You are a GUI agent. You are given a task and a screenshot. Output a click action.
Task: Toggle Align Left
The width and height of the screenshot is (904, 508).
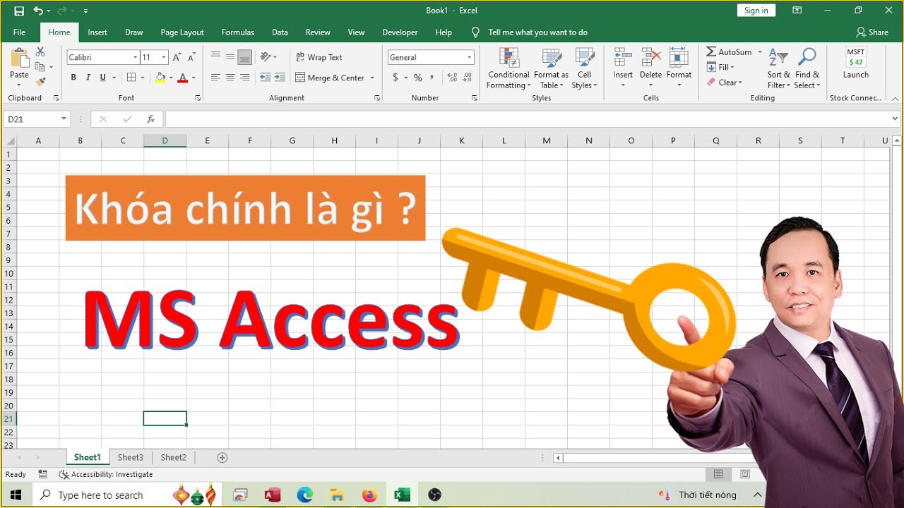(215, 78)
